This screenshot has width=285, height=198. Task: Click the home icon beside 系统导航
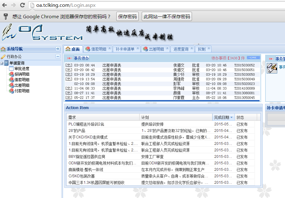(x=3, y=49)
